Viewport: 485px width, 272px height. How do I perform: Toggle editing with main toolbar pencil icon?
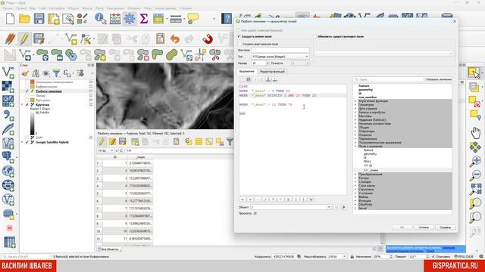pos(24,39)
